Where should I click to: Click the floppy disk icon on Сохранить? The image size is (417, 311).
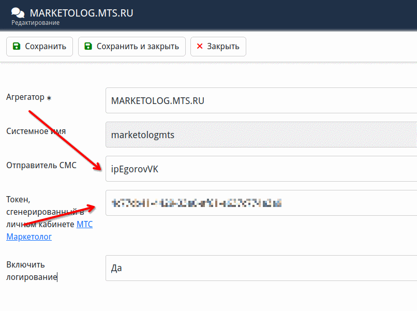(17, 47)
